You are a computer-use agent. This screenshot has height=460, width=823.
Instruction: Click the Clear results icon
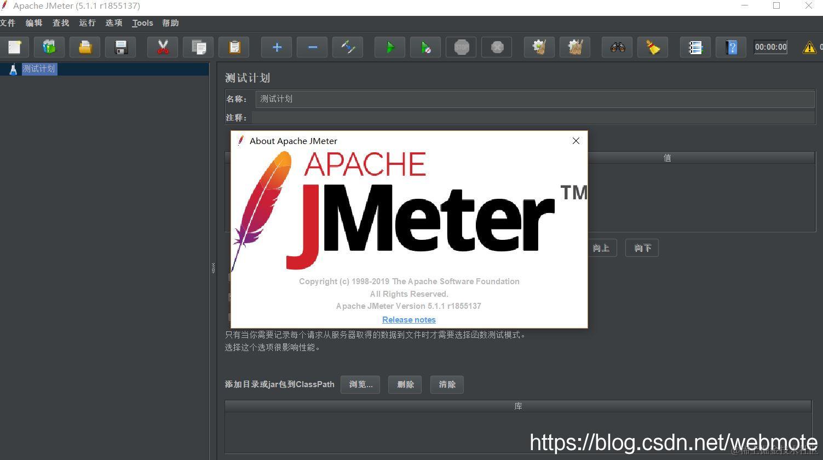click(539, 47)
